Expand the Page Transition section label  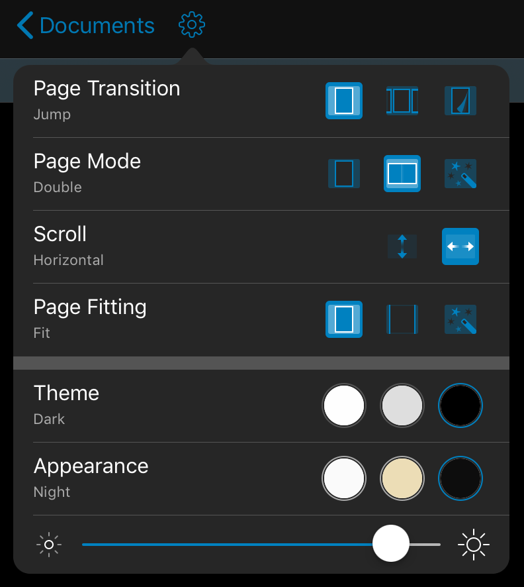[x=107, y=88]
